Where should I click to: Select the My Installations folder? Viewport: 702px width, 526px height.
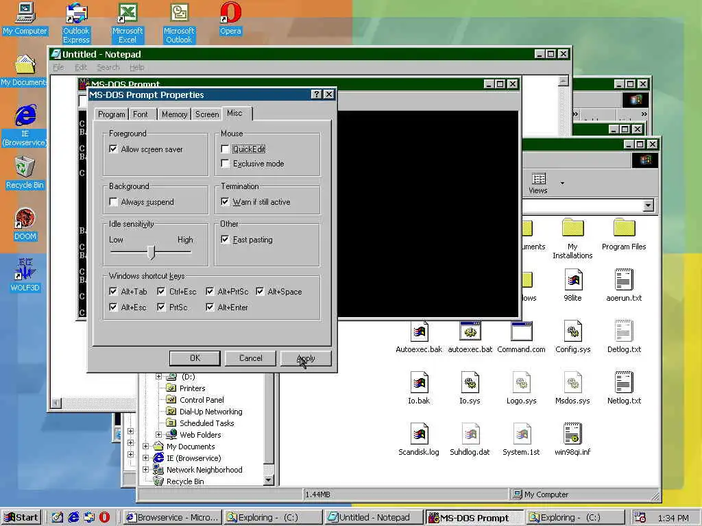point(572,239)
